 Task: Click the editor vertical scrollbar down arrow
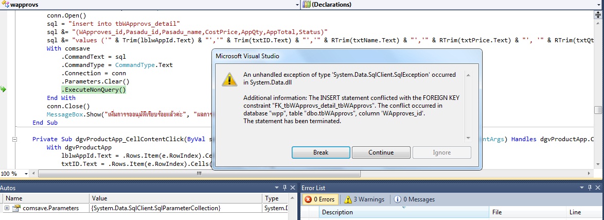(x=598, y=165)
